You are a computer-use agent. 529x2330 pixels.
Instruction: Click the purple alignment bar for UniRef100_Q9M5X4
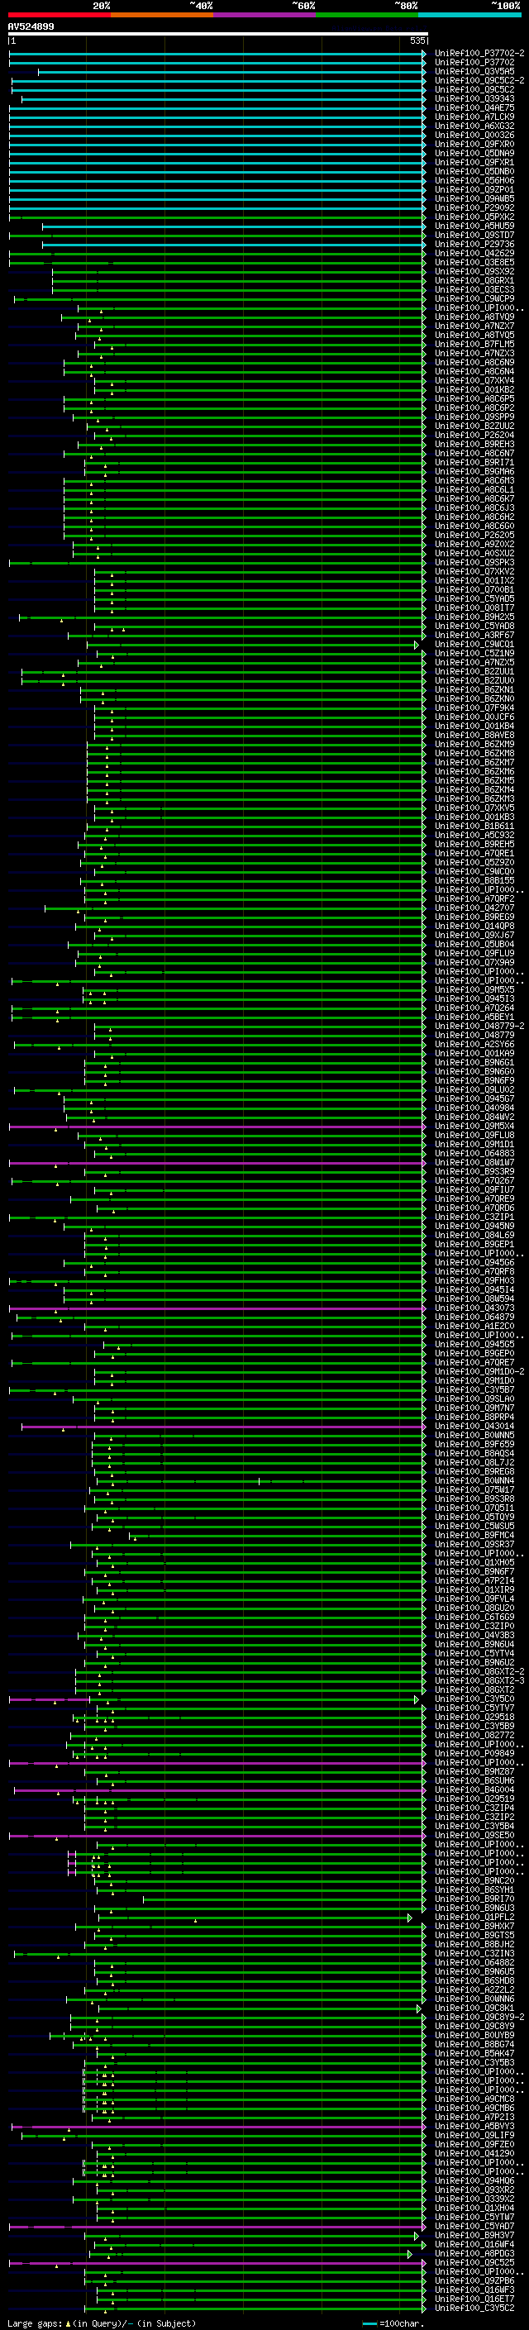[x=217, y=1126]
